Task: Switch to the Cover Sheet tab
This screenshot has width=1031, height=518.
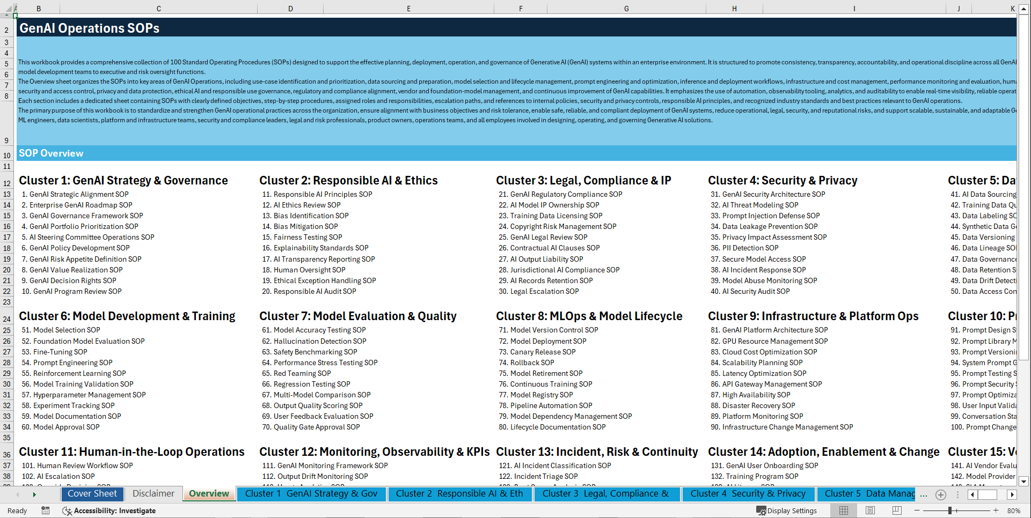Action: click(92, 494)
